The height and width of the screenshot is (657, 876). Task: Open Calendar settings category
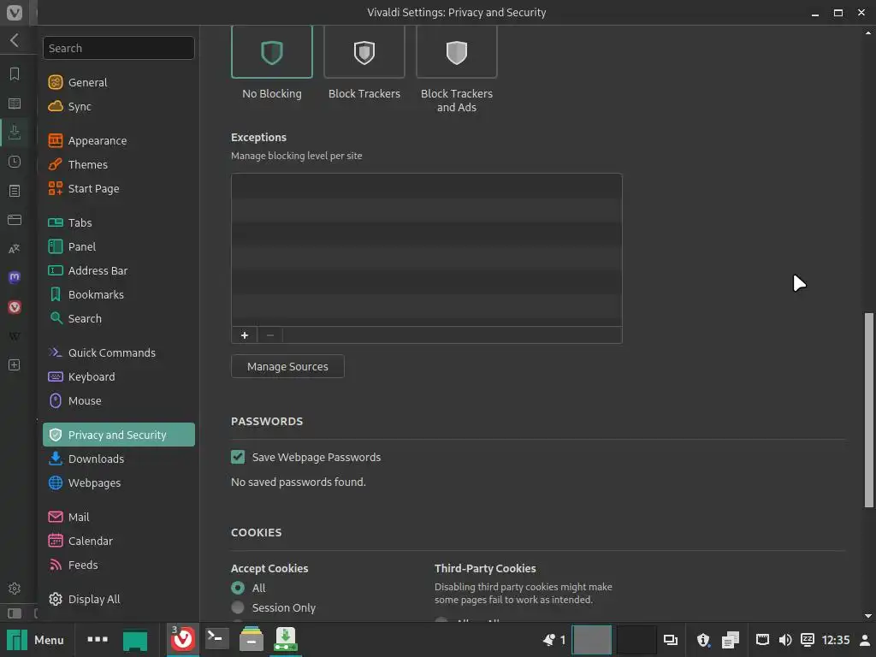[x=118, y=541]
